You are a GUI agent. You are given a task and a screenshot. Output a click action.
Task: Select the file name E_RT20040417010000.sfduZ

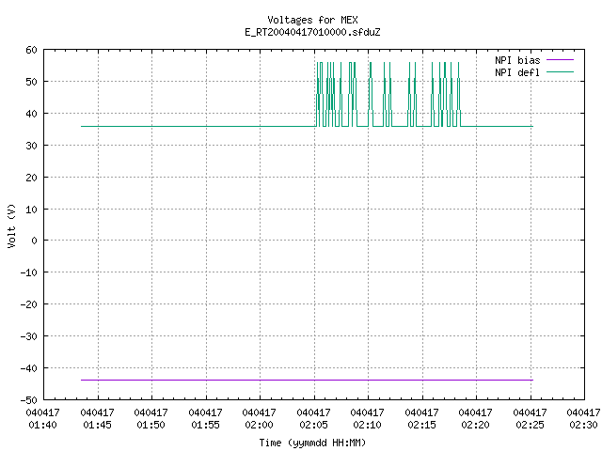tap(312, 32)
